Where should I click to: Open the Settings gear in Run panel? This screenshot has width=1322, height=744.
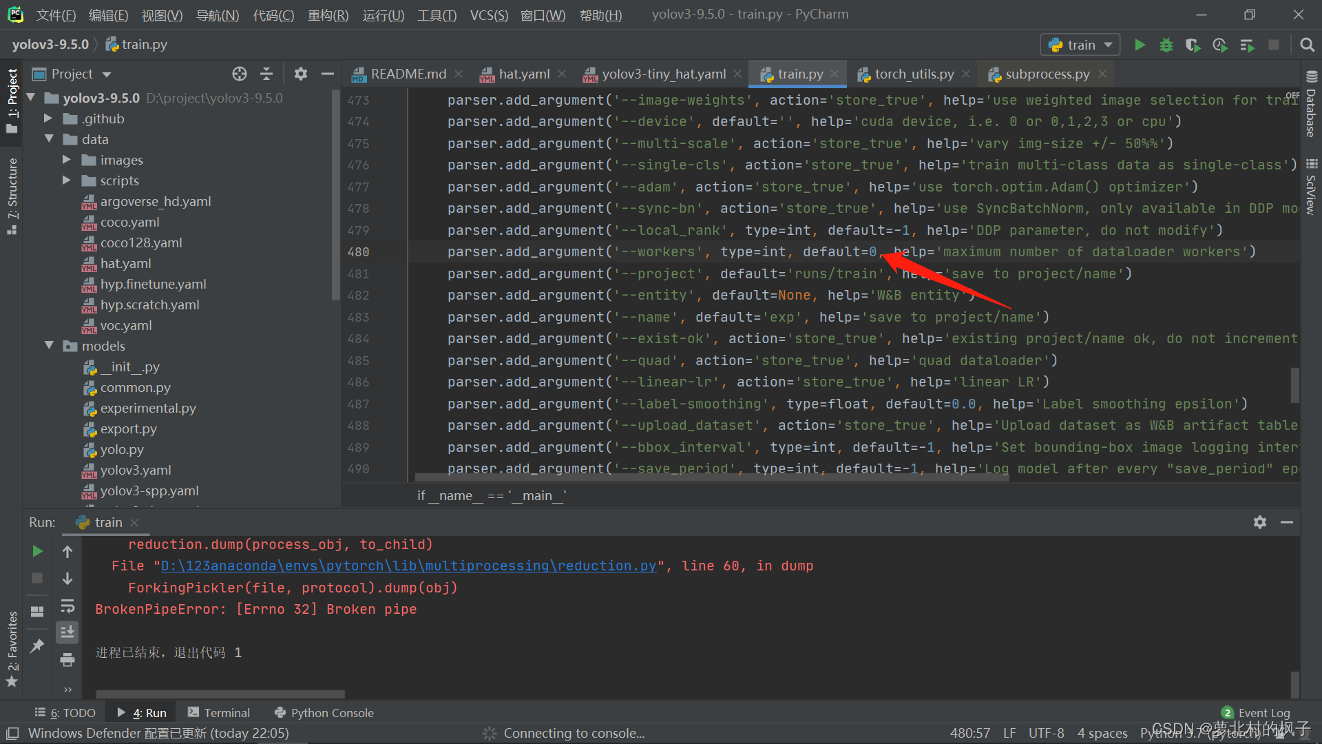coord(1260,521)
